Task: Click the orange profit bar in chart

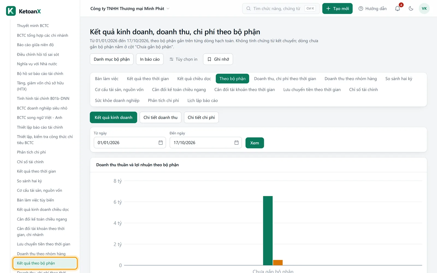Action: pyautogui.click(x=278, y=263)
